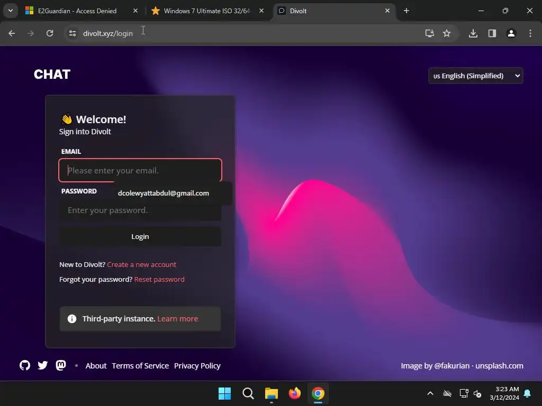Viewport: 542px width, 406px height.
Task: Open the notification bell in the taskbar
Action: (x=528, y=393)
